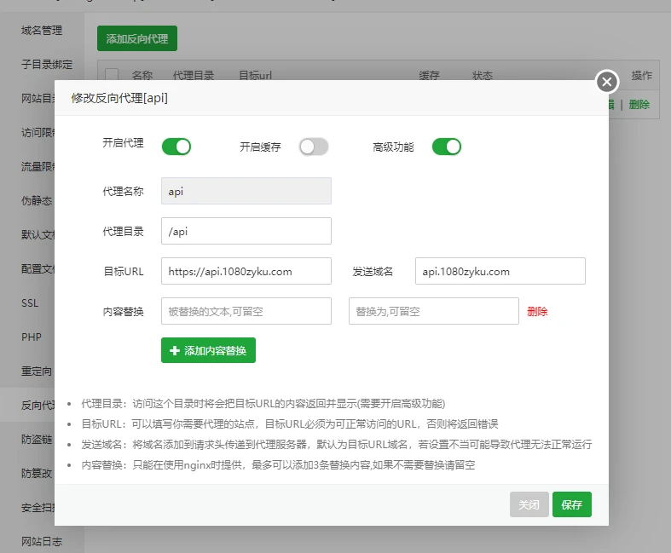Click the gray 关闭 button
This screenshot has height=553, width=671.
[529, 504]
